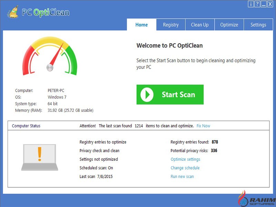Click the Run new scan link
Screen dimensions: 276x207
pos(182,177)
